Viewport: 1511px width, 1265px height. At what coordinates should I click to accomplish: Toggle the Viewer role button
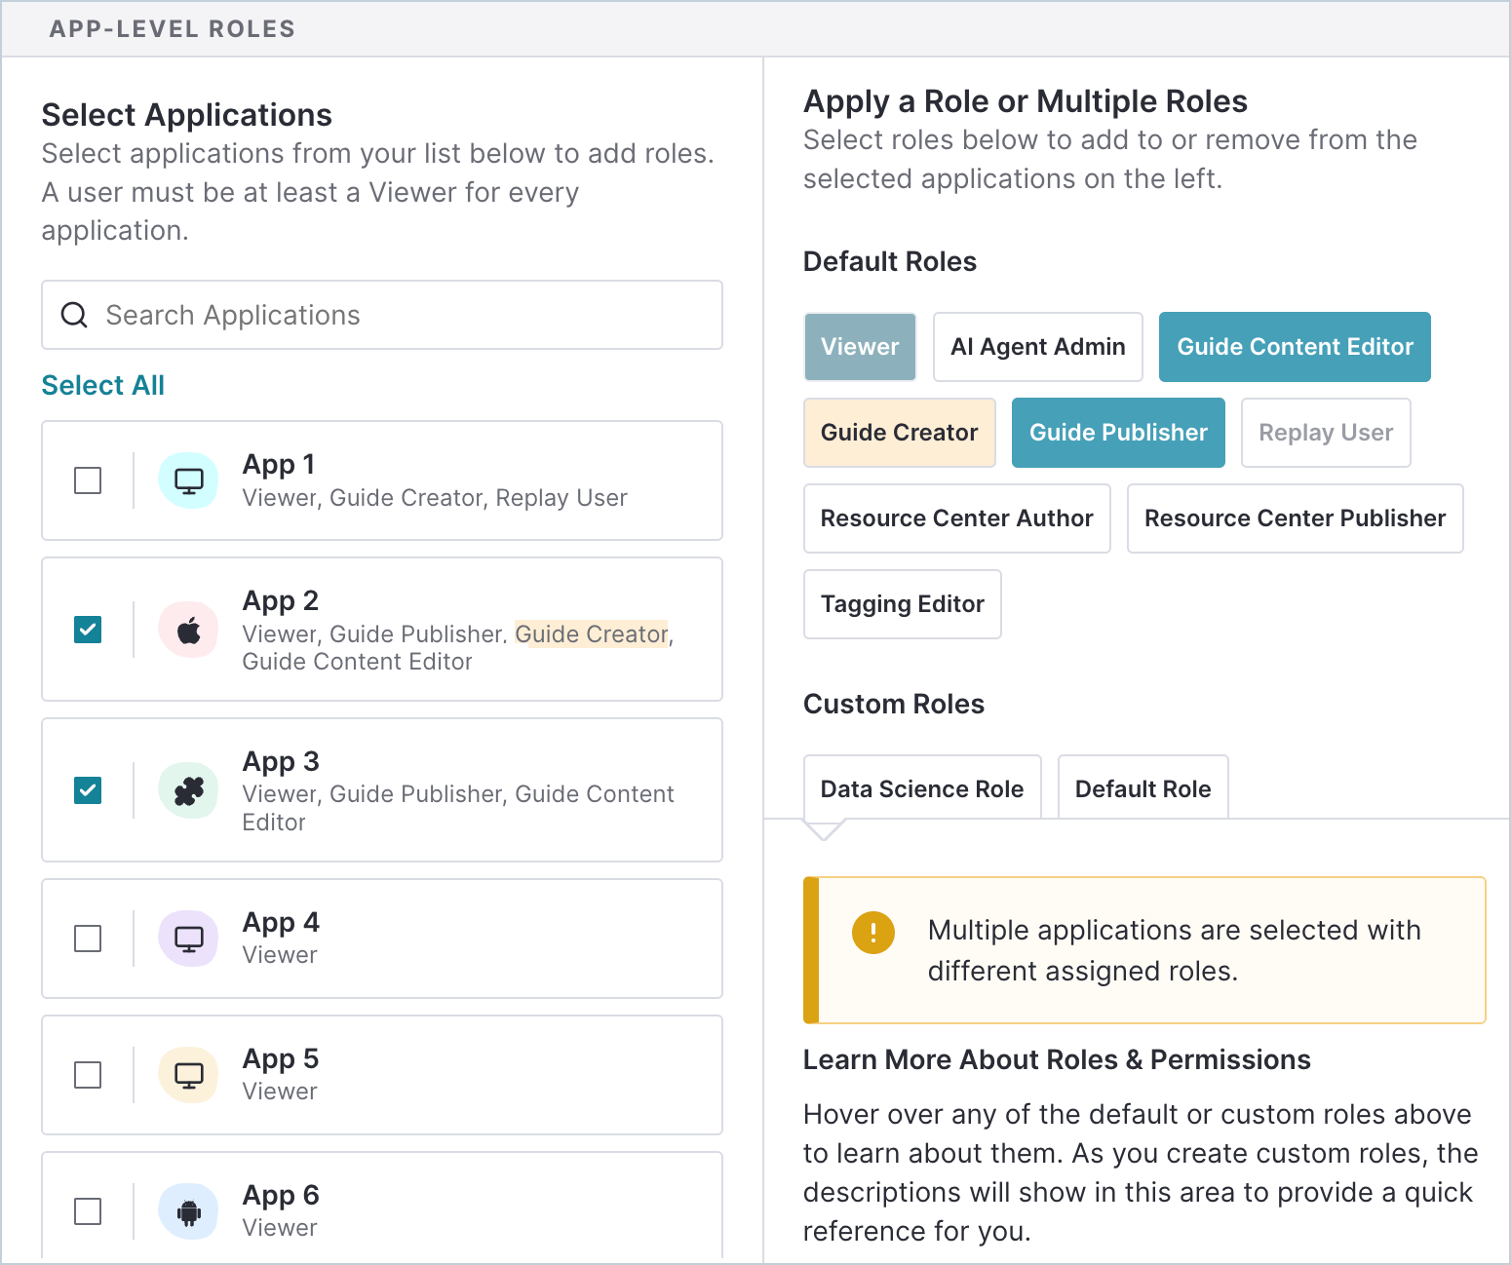tap(860, 347)
